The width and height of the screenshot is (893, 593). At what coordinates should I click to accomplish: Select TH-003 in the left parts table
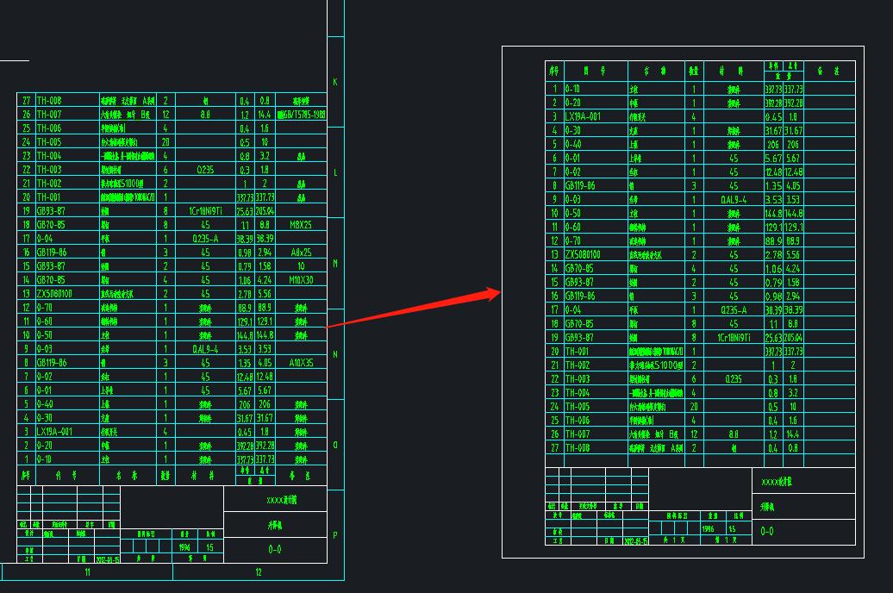tap(49, 170)
